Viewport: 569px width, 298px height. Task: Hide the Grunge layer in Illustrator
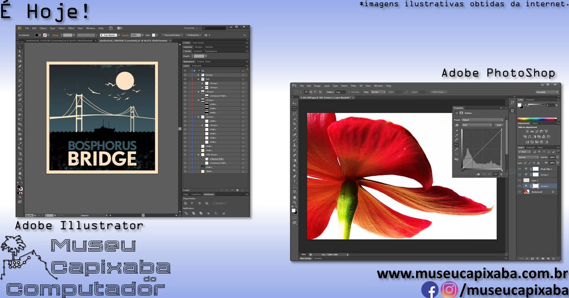(185, 75)
